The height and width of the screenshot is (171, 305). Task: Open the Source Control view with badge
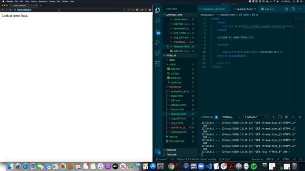click(x=158, y=32)
